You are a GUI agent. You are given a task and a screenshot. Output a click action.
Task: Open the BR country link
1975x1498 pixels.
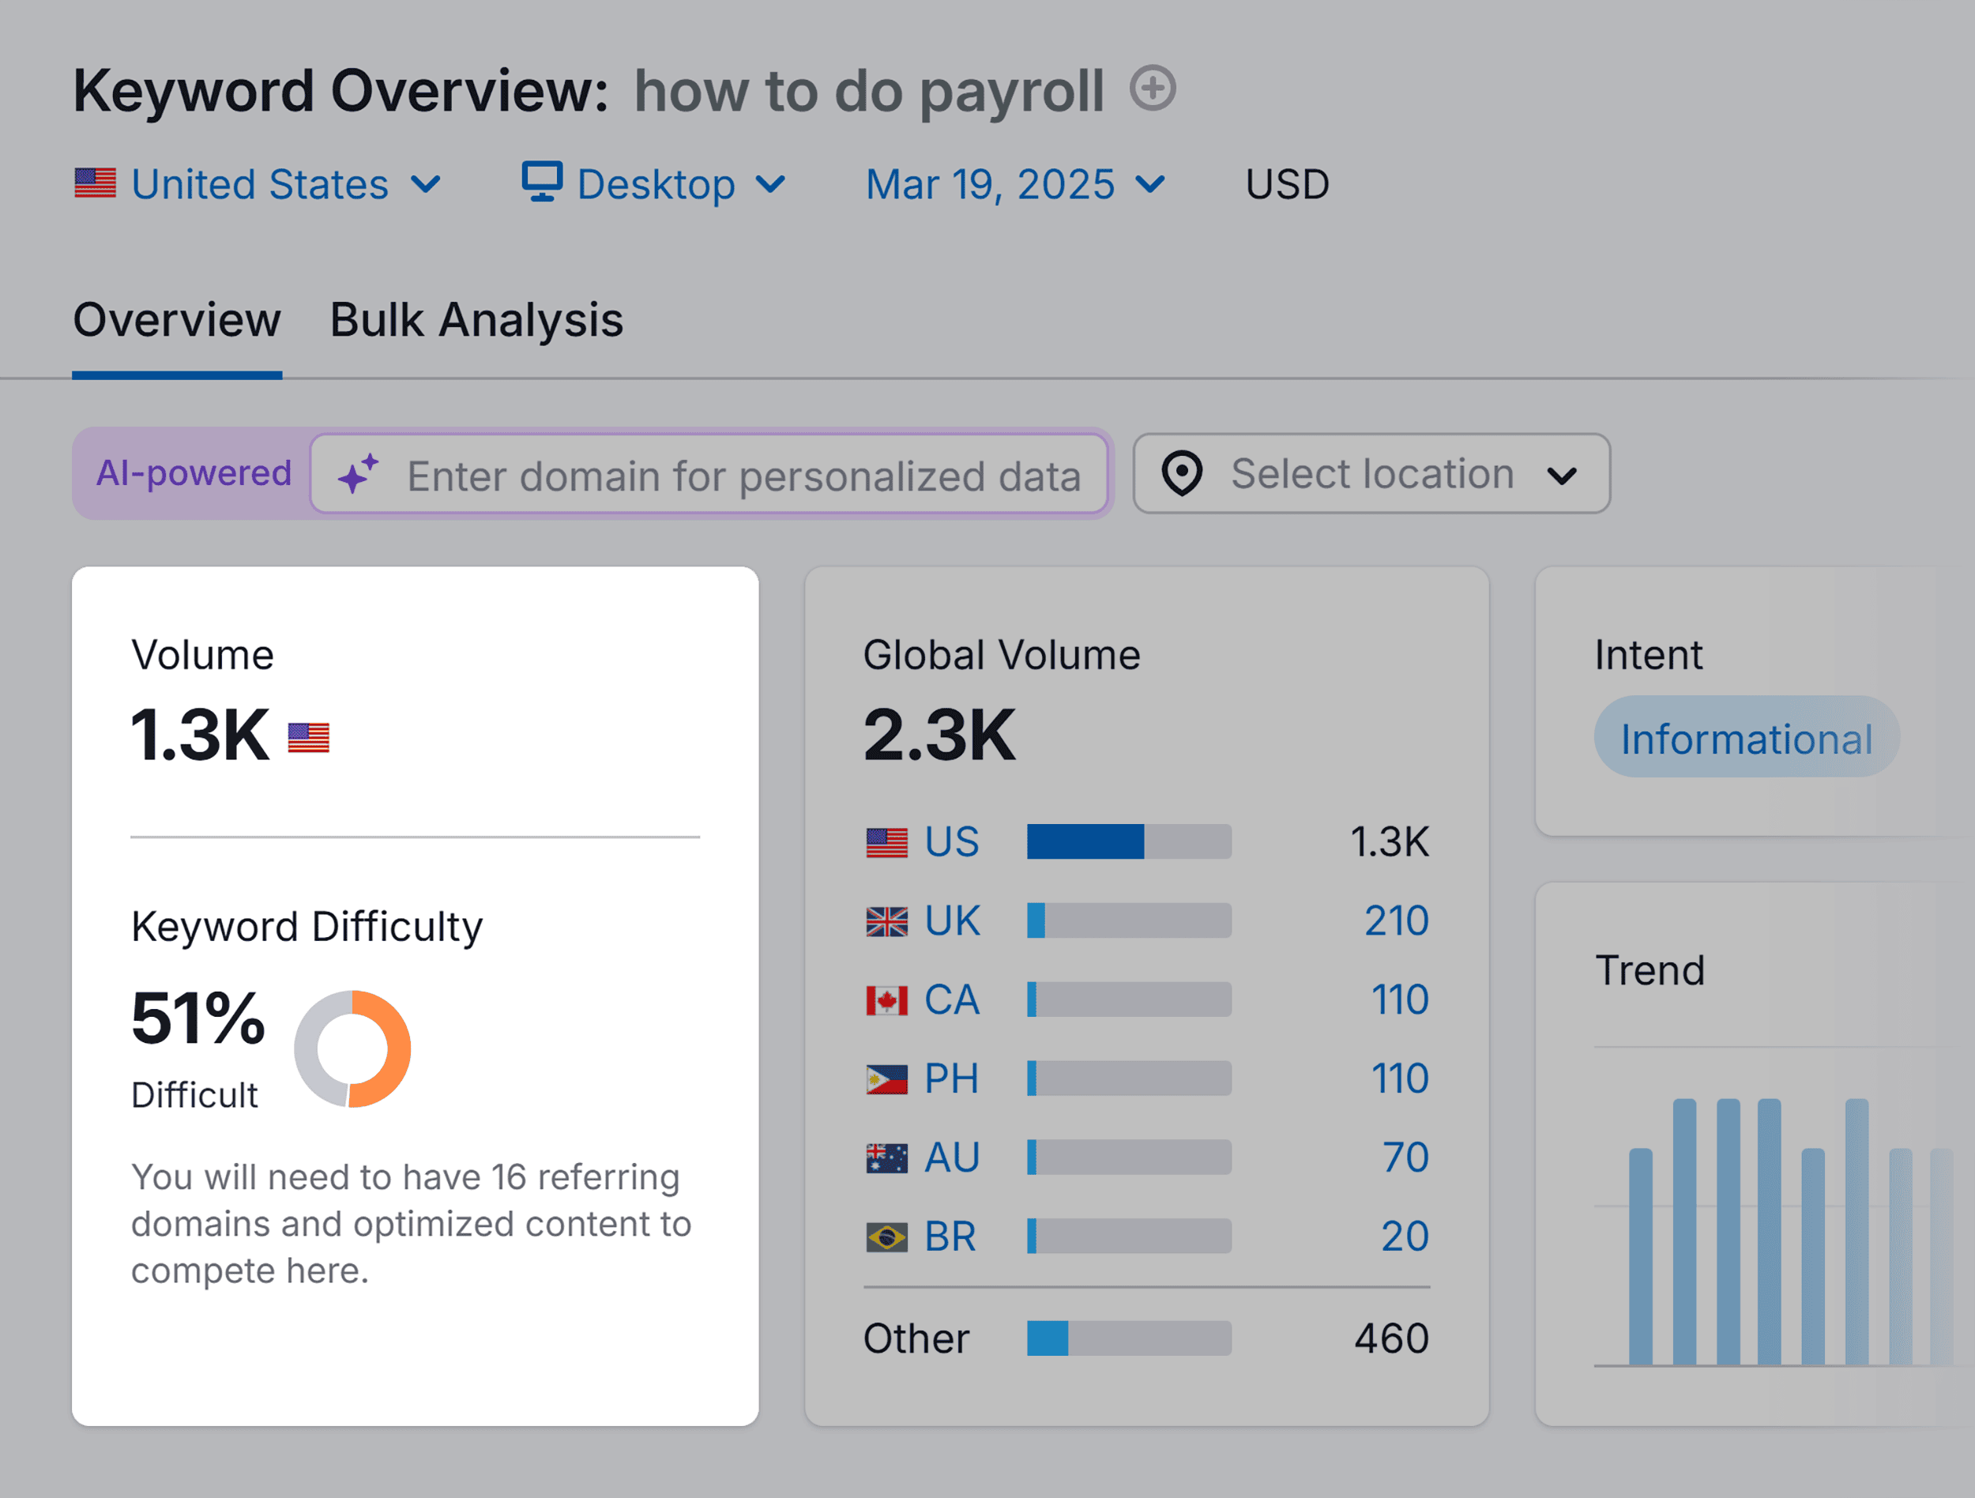(950, 1236)
